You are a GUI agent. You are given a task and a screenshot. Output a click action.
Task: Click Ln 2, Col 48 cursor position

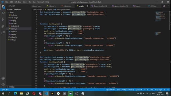(x=125, y=90)
